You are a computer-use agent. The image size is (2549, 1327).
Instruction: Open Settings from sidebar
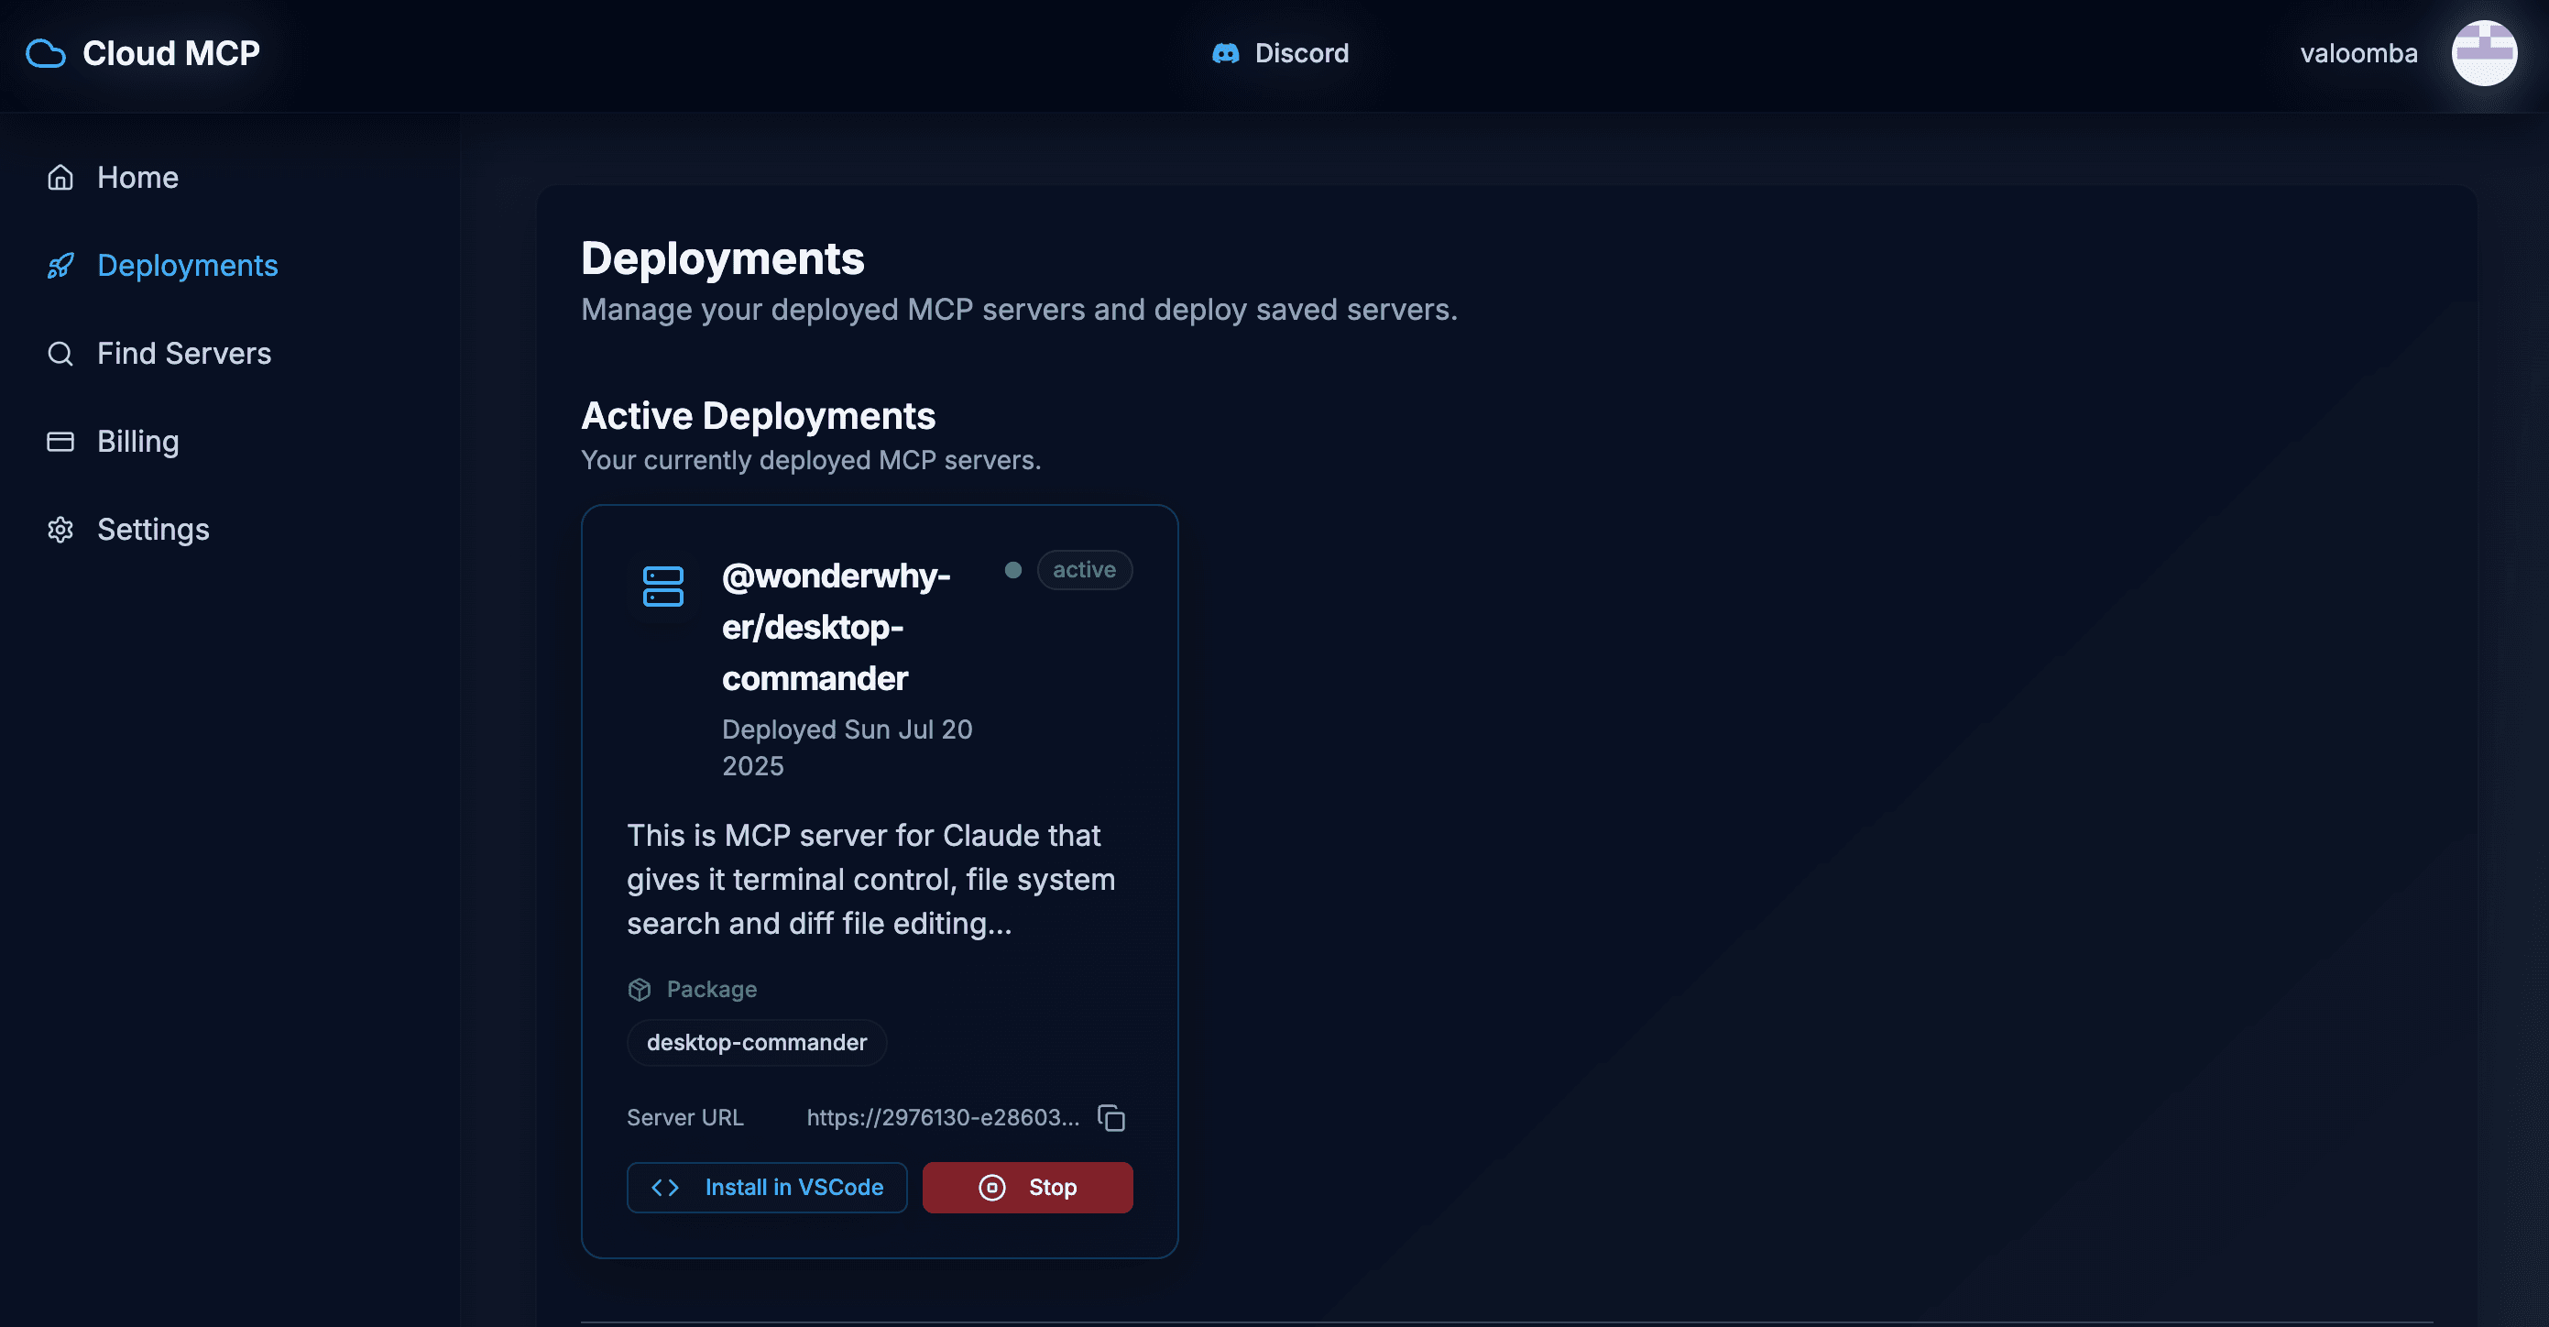pos(153,530)
